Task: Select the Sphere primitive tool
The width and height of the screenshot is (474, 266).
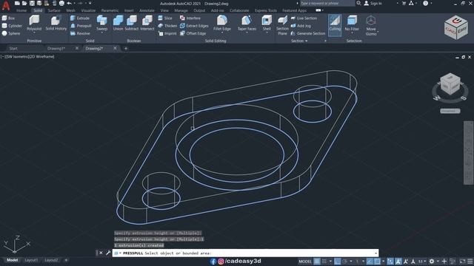Action: [x=11, y=33]
